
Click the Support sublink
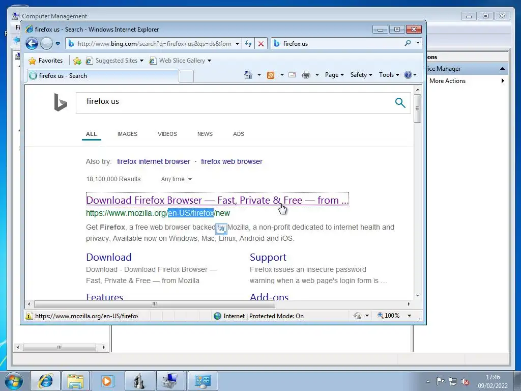coord(268,257)
